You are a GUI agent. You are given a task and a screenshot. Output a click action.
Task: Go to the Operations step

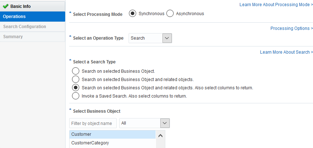(x=14, y=17)
